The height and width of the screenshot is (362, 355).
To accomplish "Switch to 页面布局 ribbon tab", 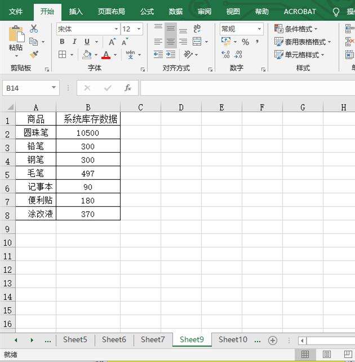I will pyautogui.click(x=111, y=11).
